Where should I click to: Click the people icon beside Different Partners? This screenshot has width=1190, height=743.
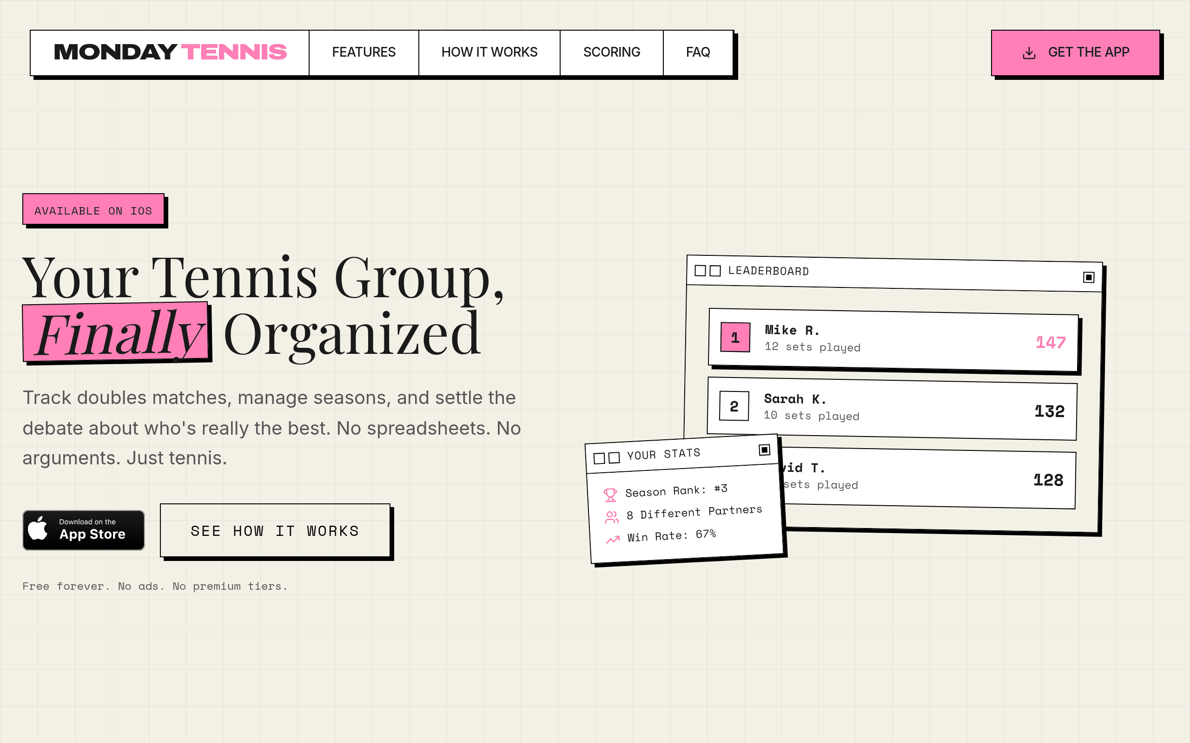[612, 517]
